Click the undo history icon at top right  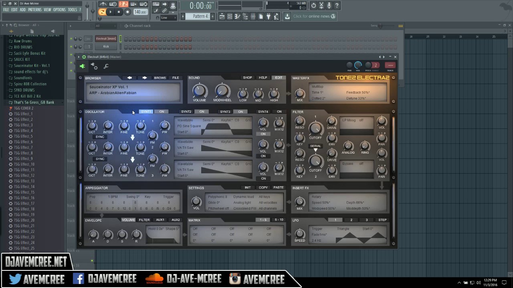pyautogui.click(x=313, y=6)
